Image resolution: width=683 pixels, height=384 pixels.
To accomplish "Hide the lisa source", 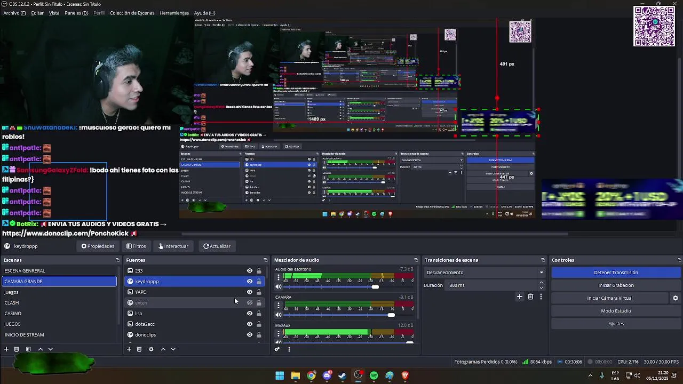I will [249, 314].
